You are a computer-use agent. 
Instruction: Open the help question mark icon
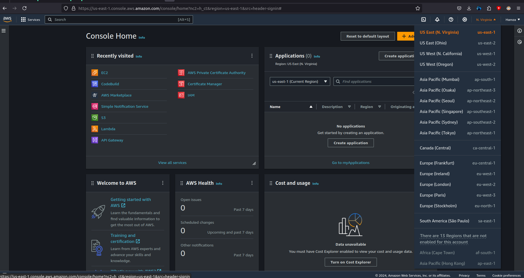coord(451,19)
